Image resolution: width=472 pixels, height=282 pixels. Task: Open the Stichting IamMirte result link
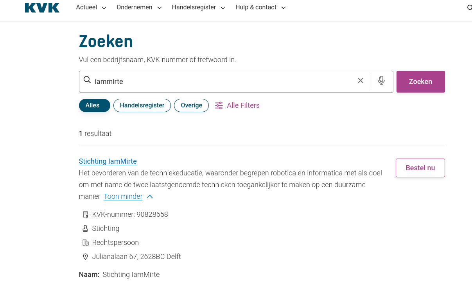108,161
